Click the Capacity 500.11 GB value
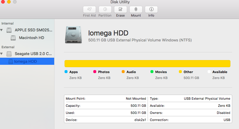This screenshot has height=129, width=239. click(138, 106)
